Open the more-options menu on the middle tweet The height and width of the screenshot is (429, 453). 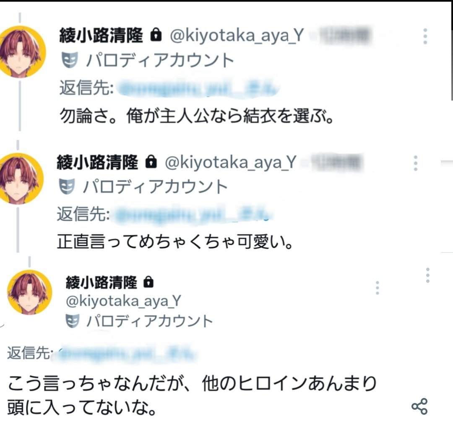[415, 163]
